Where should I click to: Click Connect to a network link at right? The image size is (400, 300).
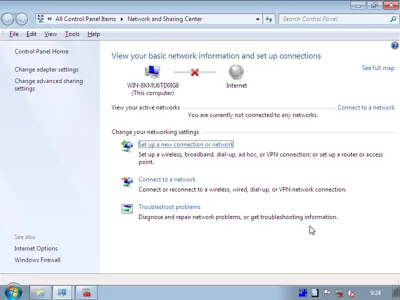[366, 107]
